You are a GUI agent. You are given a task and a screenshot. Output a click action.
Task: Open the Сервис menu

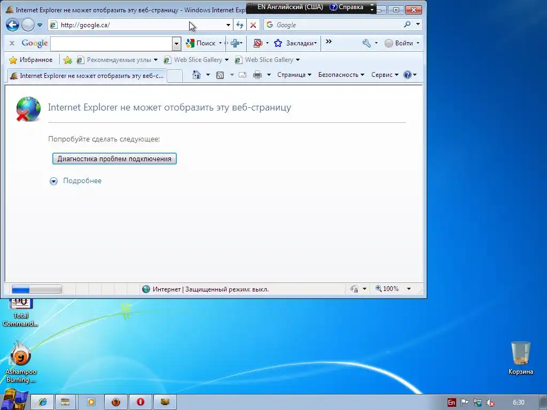(385, 75)
